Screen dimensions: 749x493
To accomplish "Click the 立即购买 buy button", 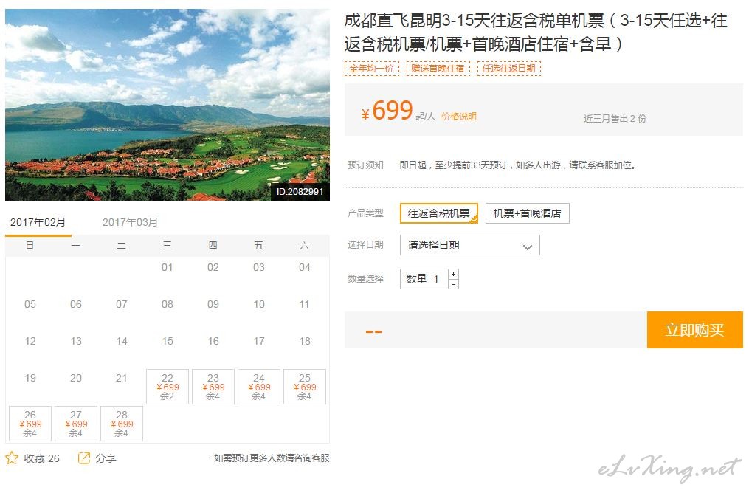I will (695, 330).
